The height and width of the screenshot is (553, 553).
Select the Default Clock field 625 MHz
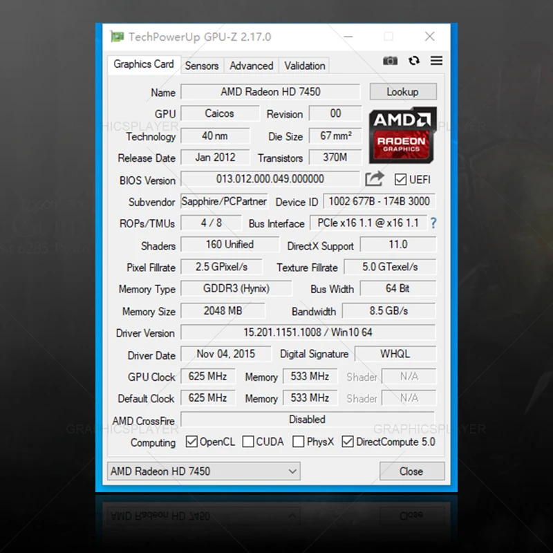tap(208, 398)
